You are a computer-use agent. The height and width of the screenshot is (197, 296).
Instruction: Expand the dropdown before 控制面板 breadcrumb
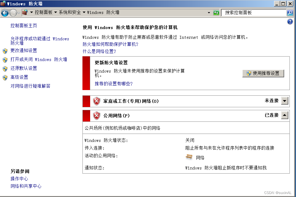(31, 12)
